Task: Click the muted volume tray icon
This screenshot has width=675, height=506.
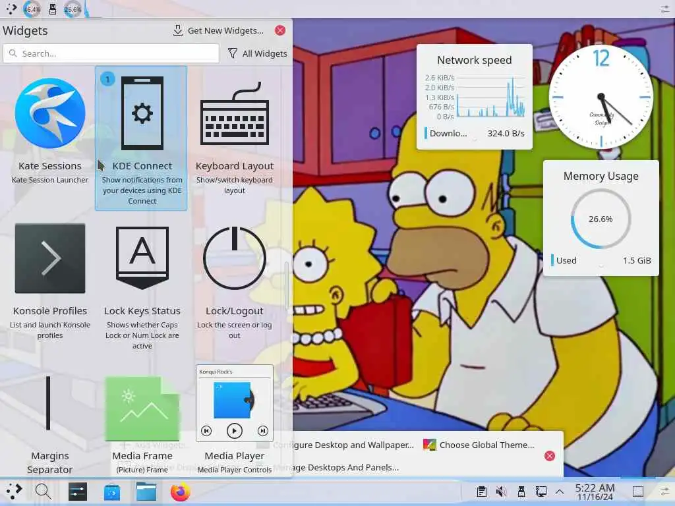Action: (501, 492)
